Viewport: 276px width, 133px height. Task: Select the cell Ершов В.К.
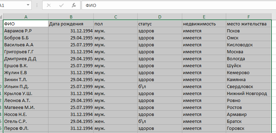(x=26, y=65)
